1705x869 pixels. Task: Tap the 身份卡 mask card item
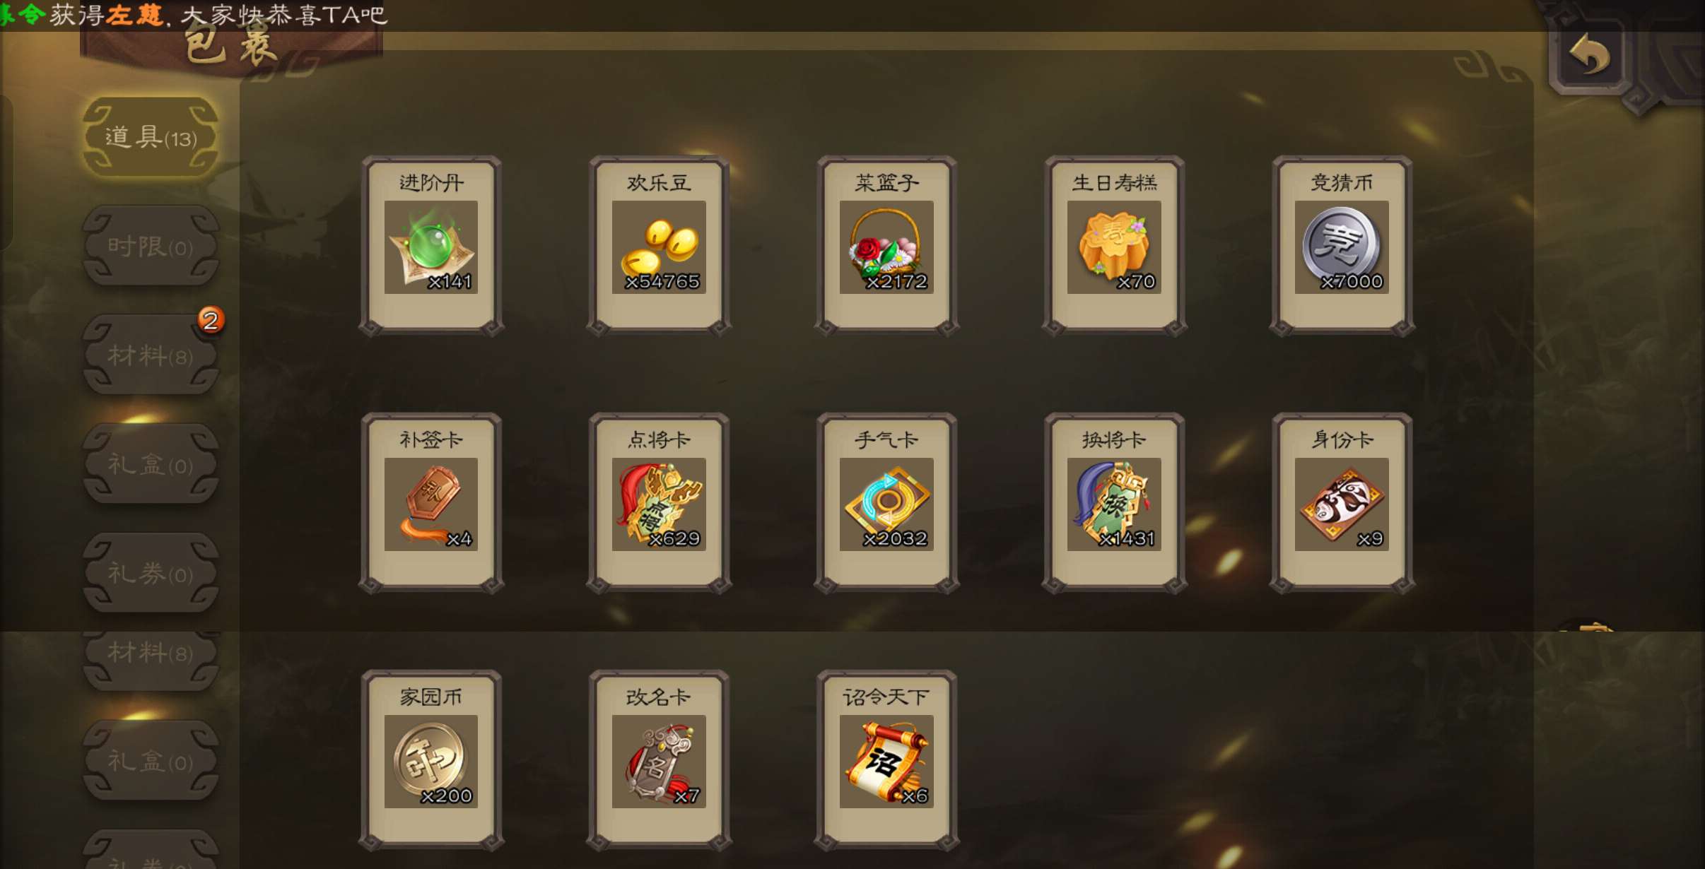coord(1342,502)
